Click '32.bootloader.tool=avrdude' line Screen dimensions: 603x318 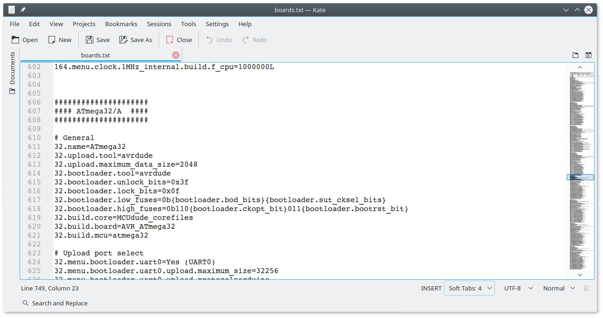coord(112,173)
